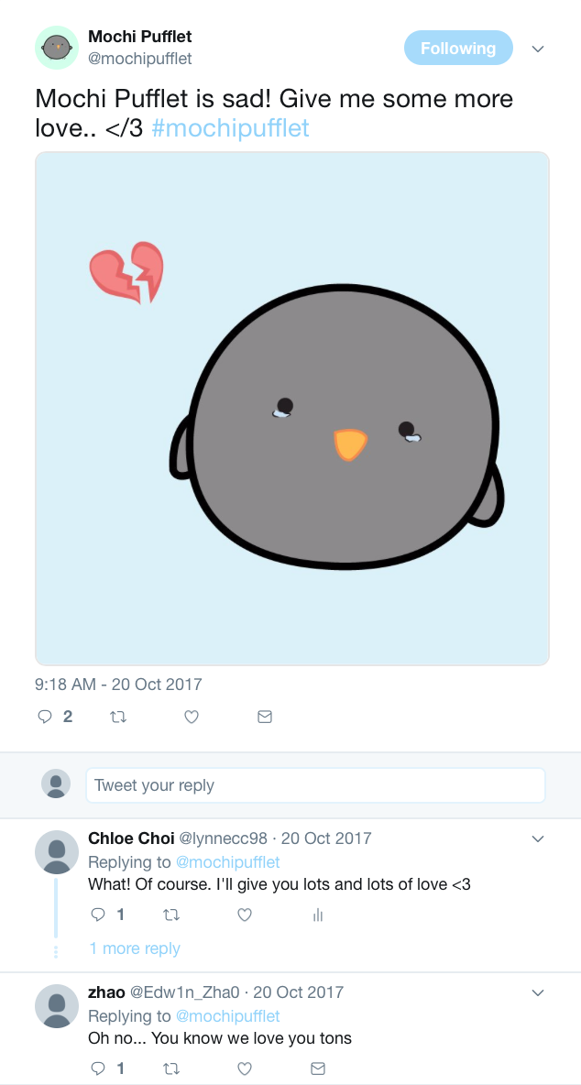Expand the '1 more reply' thread
The image size is (581, 1085).
click(135, 948)
